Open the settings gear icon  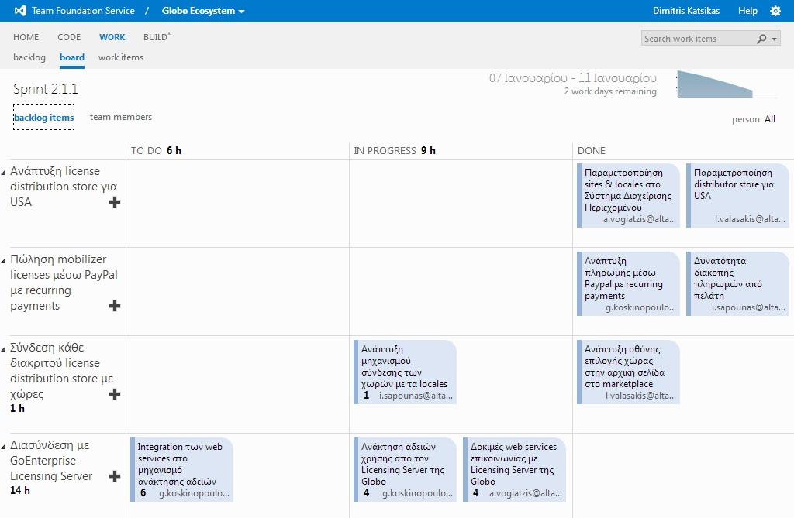[775, 11]
